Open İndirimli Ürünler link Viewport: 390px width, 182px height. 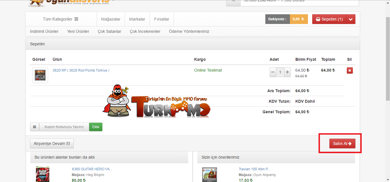click(x=44, y=31)
